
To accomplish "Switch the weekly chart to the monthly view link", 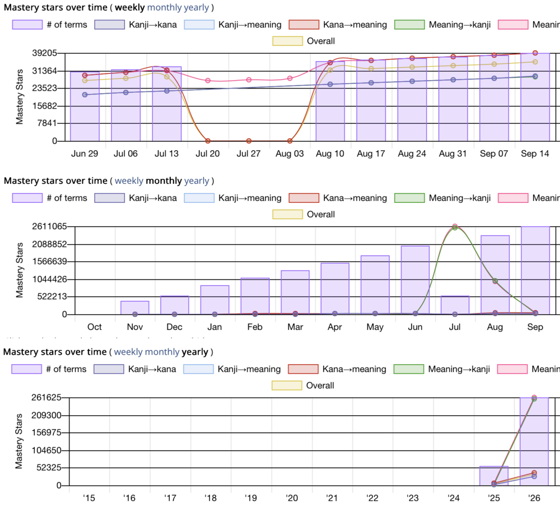I will (164, 7).
